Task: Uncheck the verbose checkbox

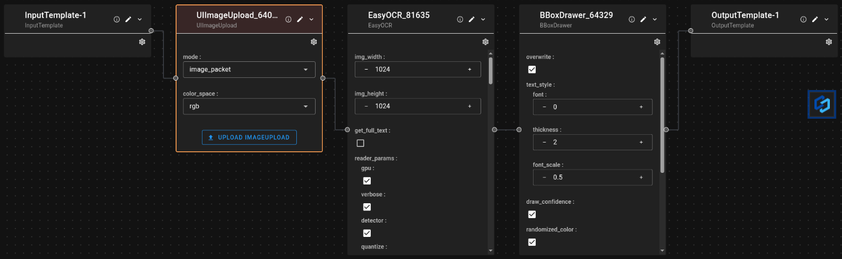Action: (x=367, y=207)
